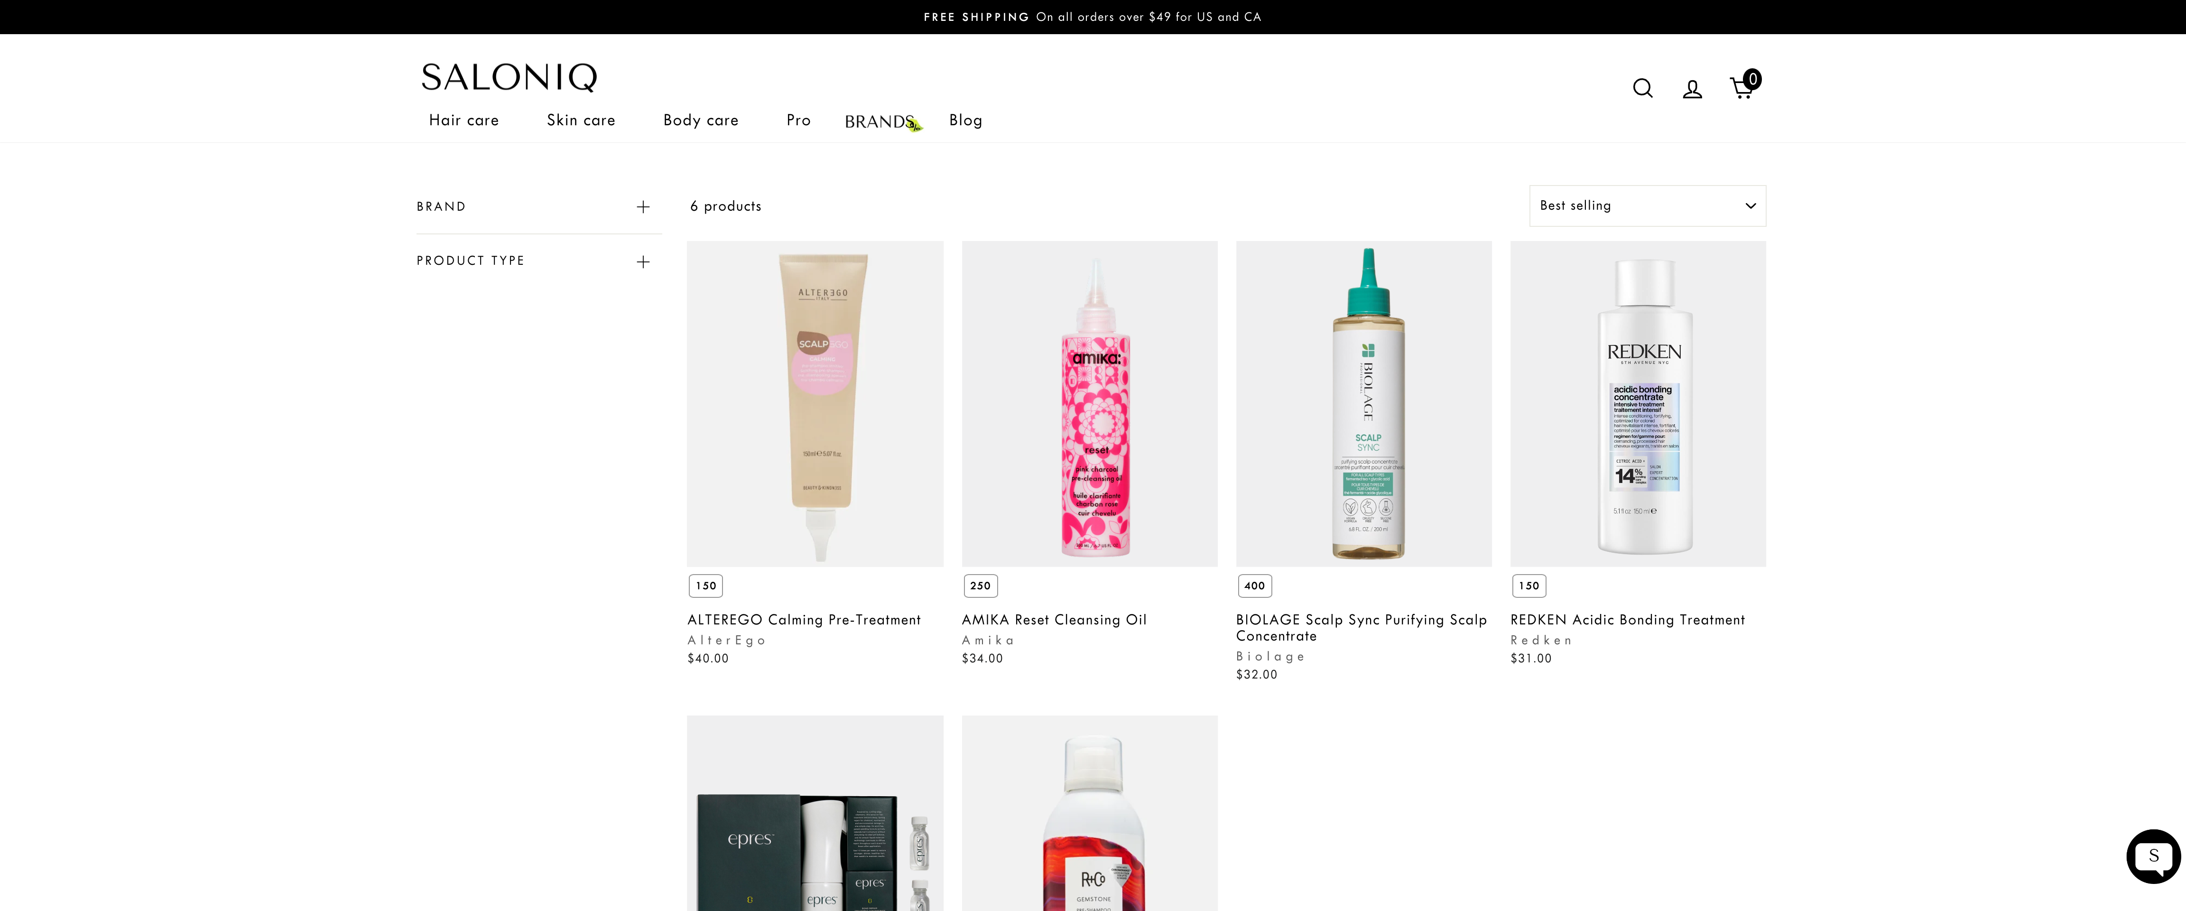Open AMIKA Reset Cleansing Oil product link
The height and width of the screenshot is (911, 2186).
coord(1054,620)
